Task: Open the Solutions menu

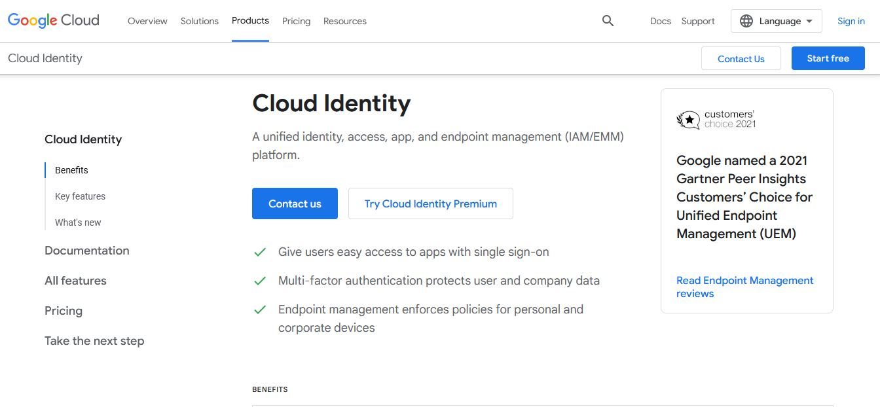Action: click(x=200, y=21)
